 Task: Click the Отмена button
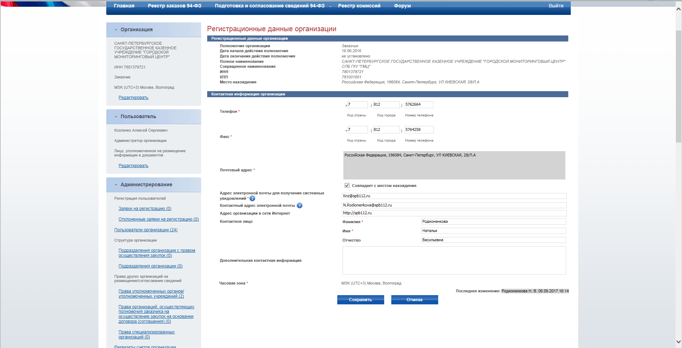pos(414,300)
